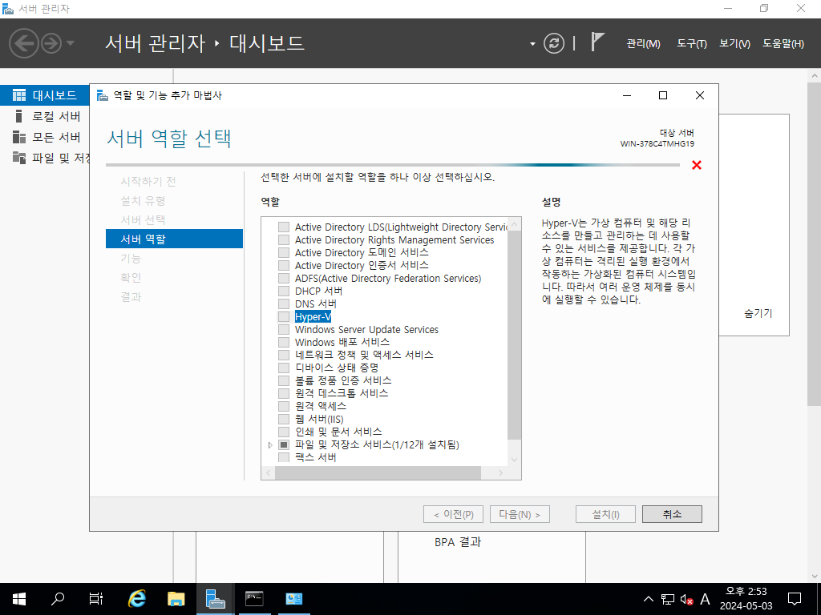The image size is (821, 615).
Task: Click the Forward navigation arrow in Server Manager
Action: (51, 43)
